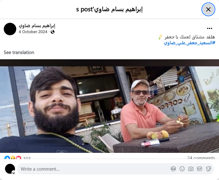Click See translation link
219x180 pixels.
[x=19, y=52]
